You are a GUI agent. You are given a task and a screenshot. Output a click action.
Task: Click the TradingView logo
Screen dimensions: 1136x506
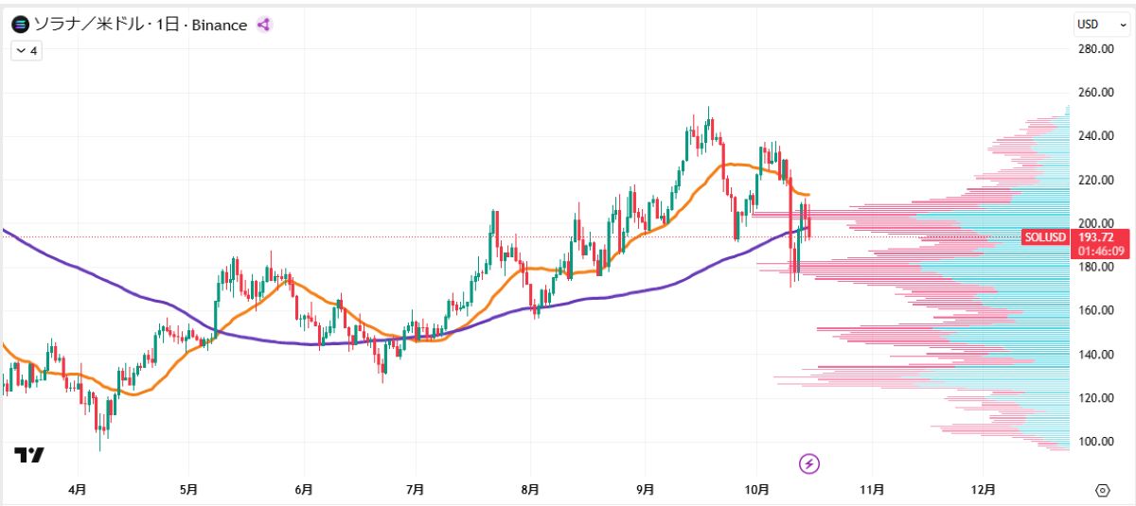pos(28,455)
